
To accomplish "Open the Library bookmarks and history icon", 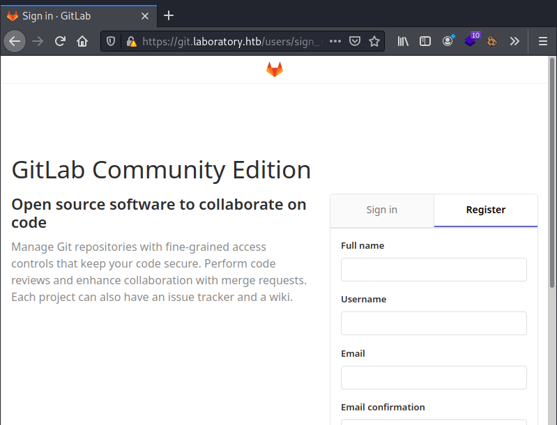I will [403, 42].
